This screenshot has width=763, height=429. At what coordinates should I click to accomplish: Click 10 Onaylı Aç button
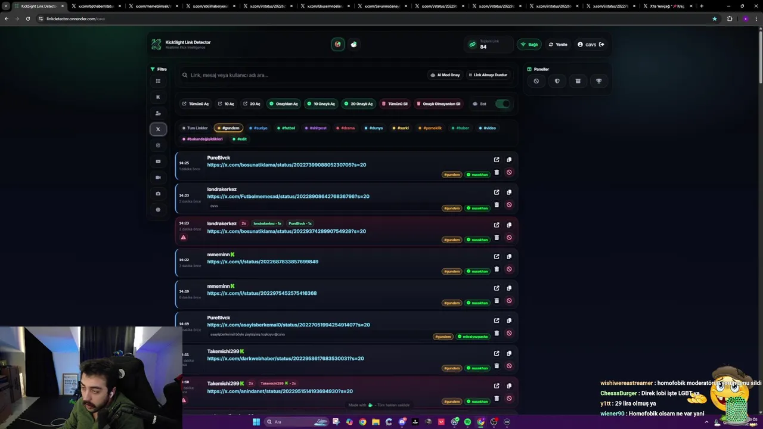pyautogui.click(x=321, y=104)
